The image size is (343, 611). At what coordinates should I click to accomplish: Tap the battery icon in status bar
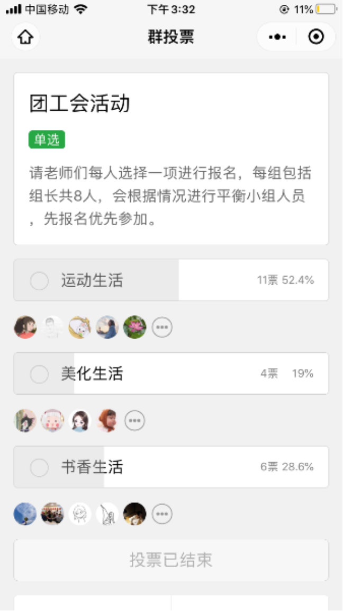pos(326,9)
